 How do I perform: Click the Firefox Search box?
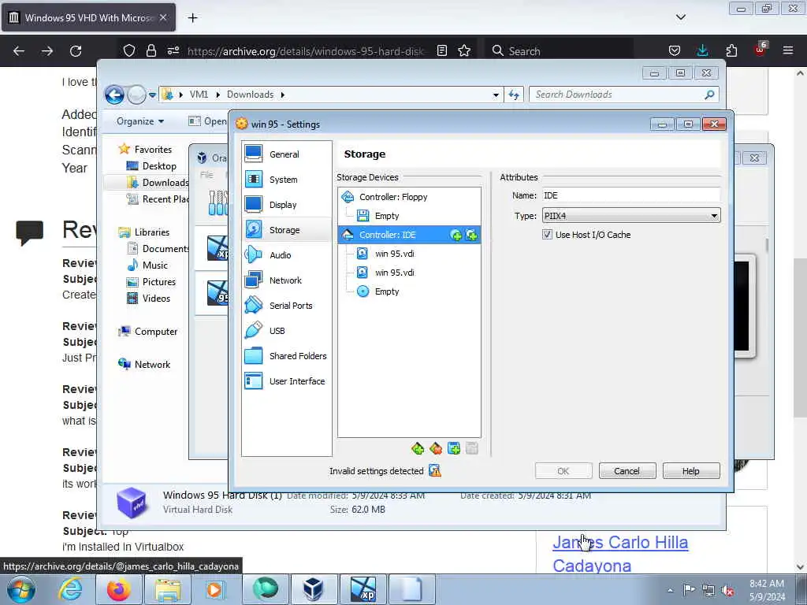click(x=559, y=51)
